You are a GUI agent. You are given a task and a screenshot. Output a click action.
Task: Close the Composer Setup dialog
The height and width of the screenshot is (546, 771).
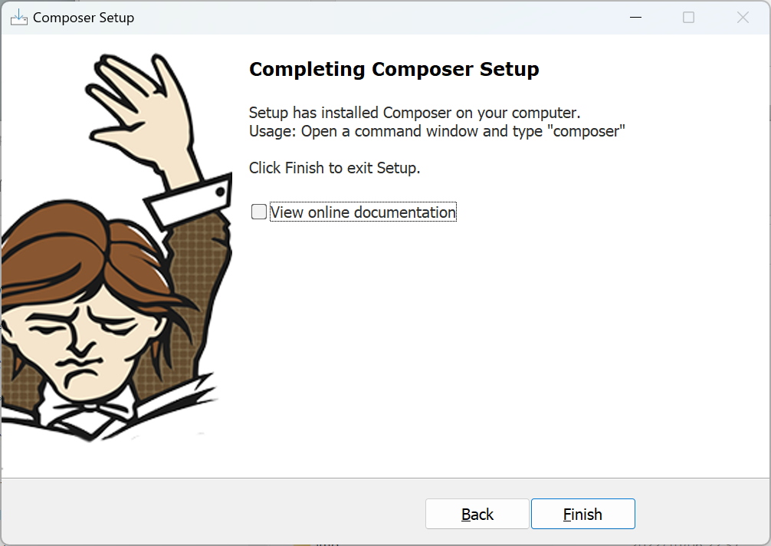pyautogui.click(x=743, y=17)
